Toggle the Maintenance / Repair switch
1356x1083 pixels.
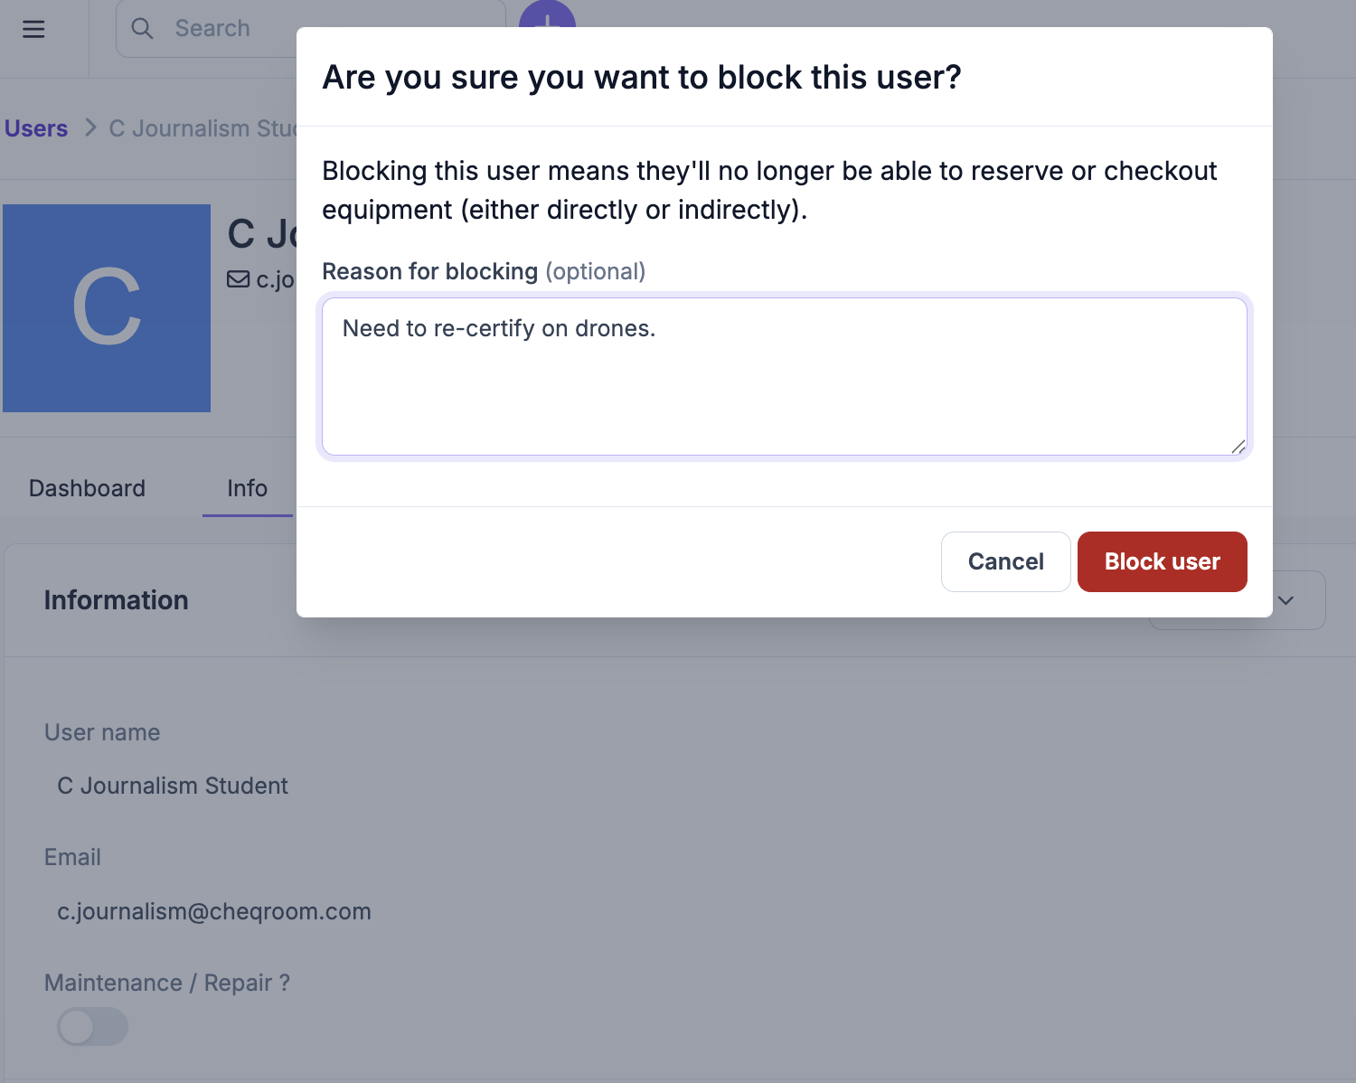coord(92,1026)
